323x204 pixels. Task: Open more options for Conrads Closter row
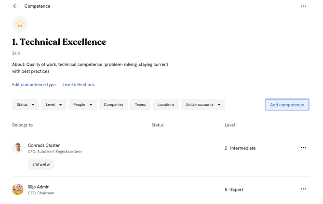pyautogui.click(x=303, y=148)
